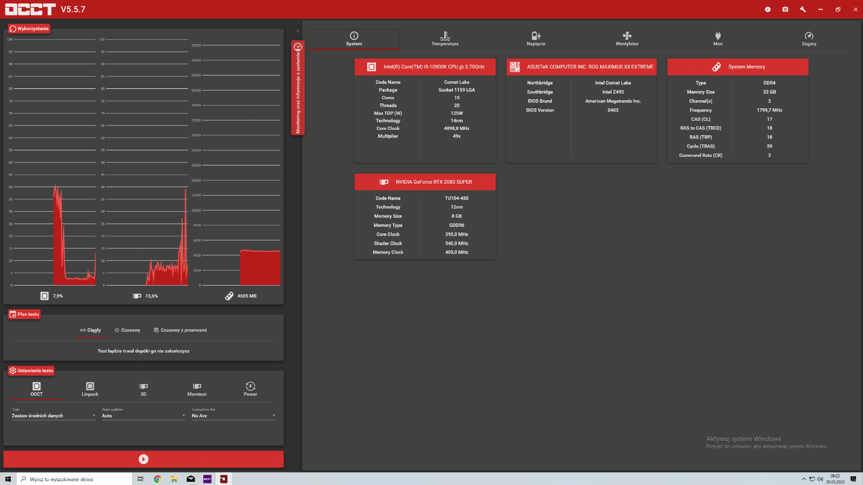Select Czasowy z przerwami test plan
Image resolution: width=863 pixels, height=485 pixels.
(180, 330)
